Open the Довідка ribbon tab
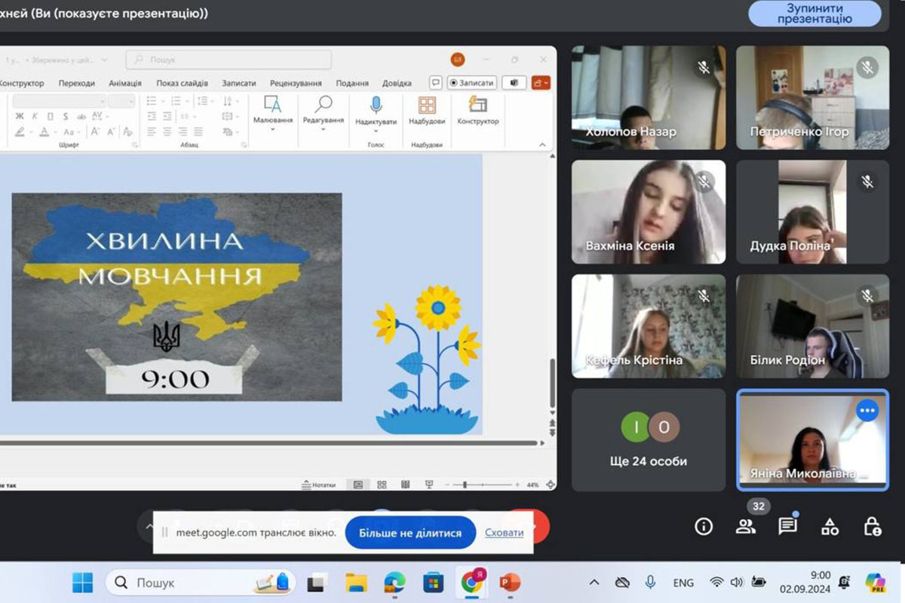 [x=397, y=83]
